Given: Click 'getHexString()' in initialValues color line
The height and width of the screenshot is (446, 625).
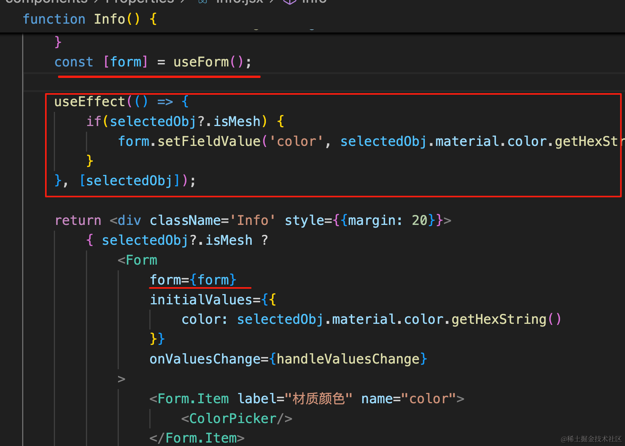Looking at the screenshot, I should pos(507,319).
